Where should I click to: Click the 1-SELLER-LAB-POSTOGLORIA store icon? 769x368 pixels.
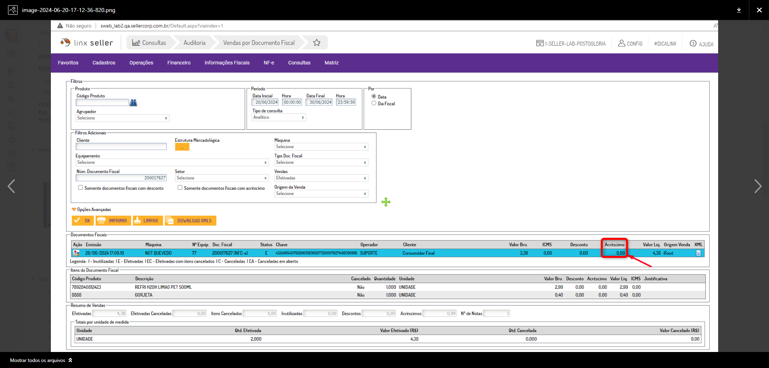(x=540, y=43)
